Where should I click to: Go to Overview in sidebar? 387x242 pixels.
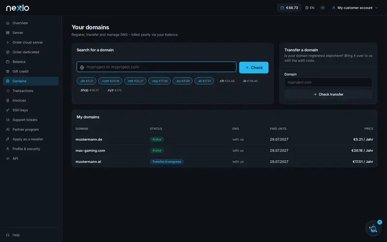pyautogui.click(x=31, y=23)
